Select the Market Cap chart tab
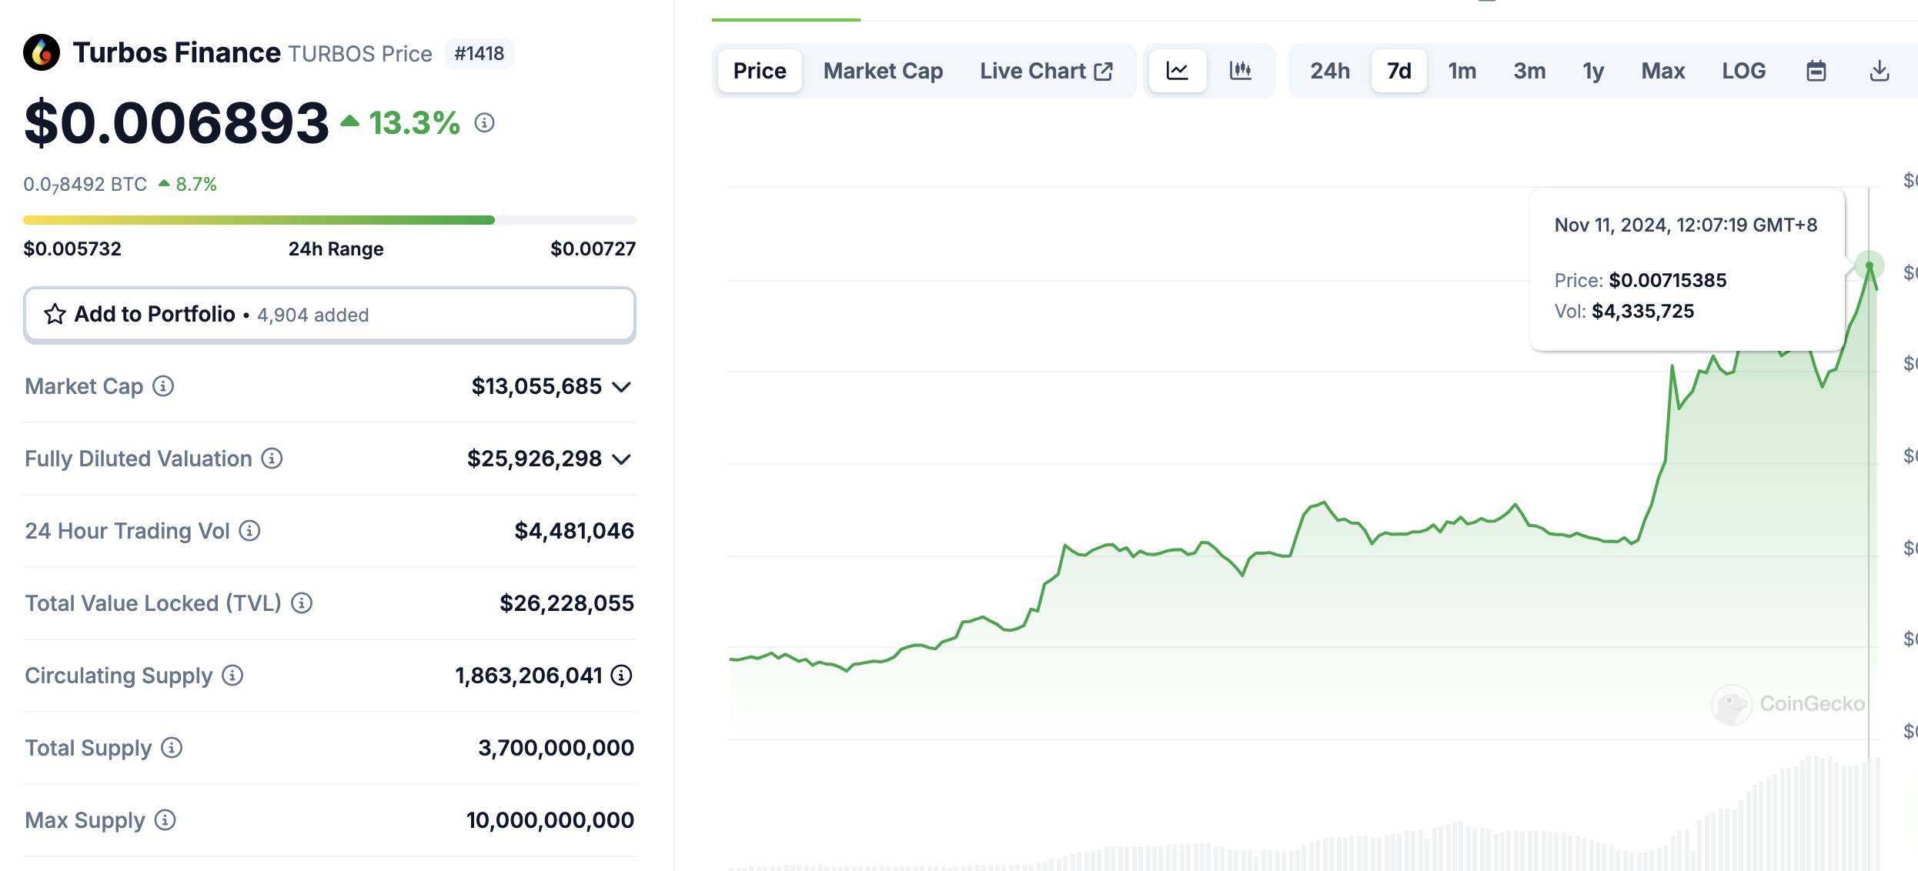1918x871 pixels. tap(883, 71)
